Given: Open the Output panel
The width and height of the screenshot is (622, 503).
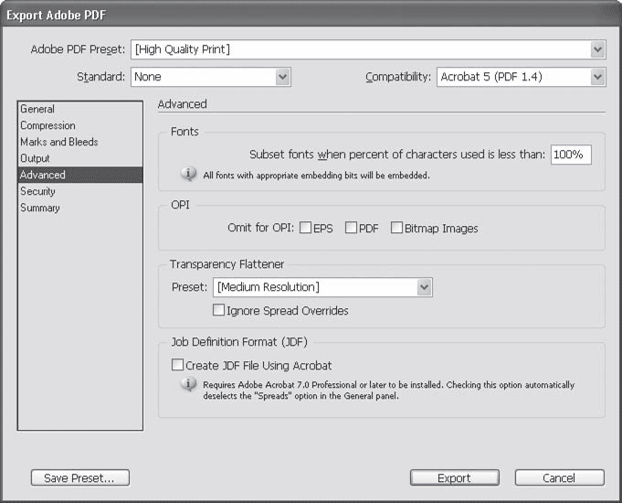Looking at the screenshot, I should click(x=36, y=159).
